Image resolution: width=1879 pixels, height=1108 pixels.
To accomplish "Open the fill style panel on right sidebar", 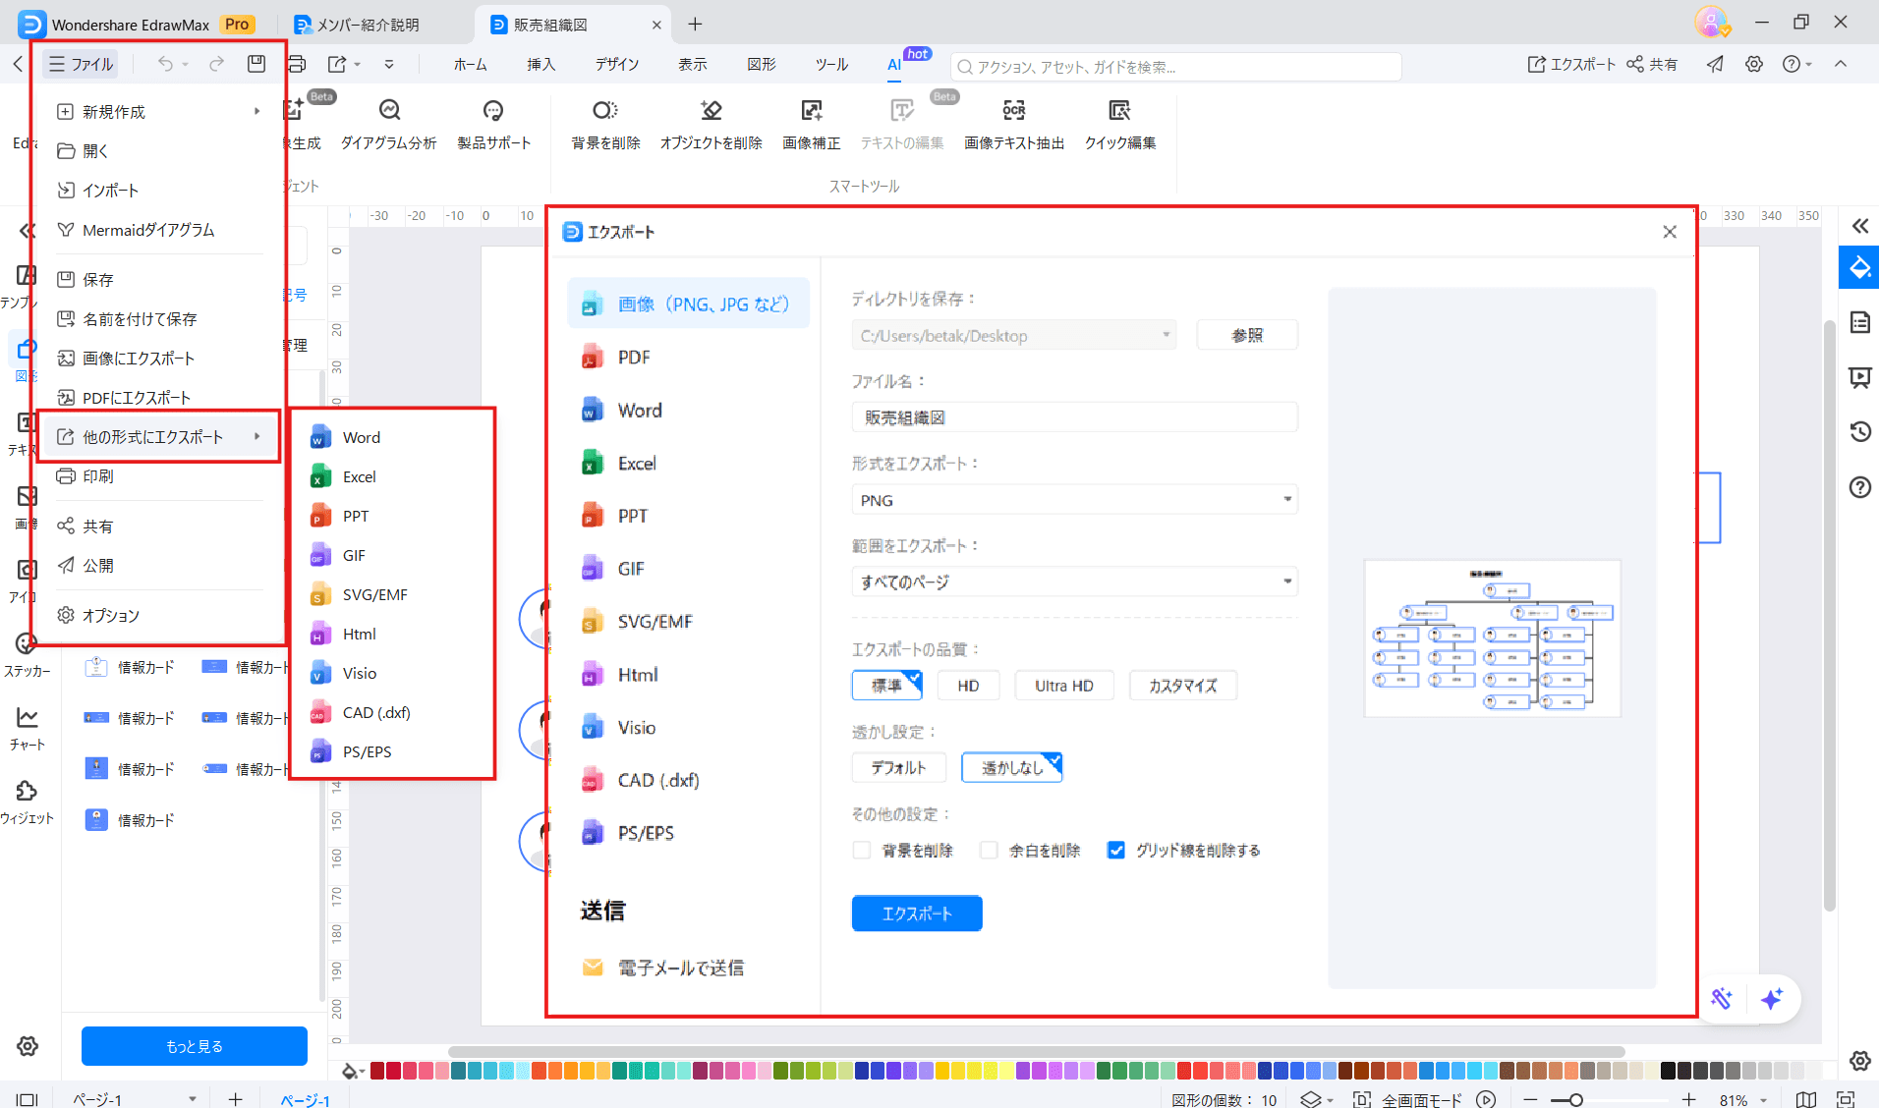I will pyautogui.click(x=1858, y=267).
